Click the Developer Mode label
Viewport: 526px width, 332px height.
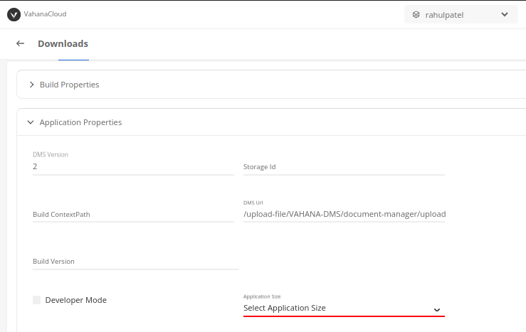point(76,300)
